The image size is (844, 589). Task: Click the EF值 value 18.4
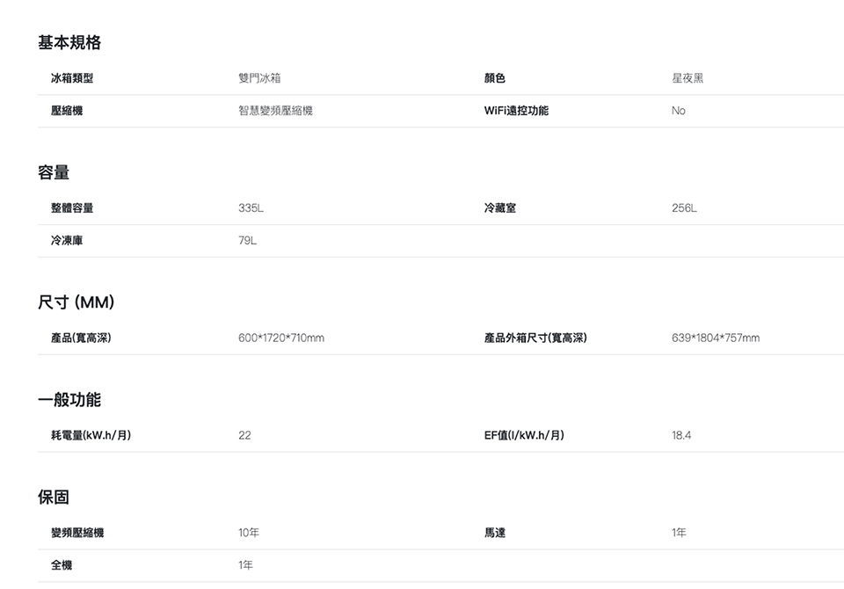681,436
